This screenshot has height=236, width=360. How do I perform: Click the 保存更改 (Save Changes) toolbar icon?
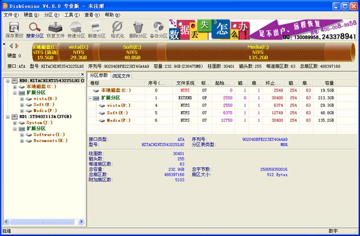14,30
